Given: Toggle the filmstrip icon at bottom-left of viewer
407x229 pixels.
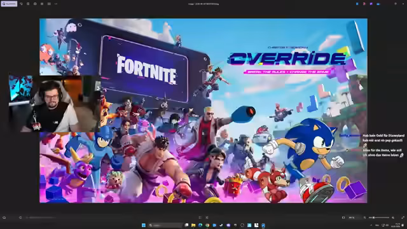Looking at the screenshot, I should point(4,218).
